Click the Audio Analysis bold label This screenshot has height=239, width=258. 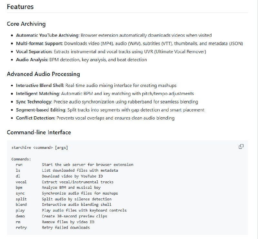32,60
